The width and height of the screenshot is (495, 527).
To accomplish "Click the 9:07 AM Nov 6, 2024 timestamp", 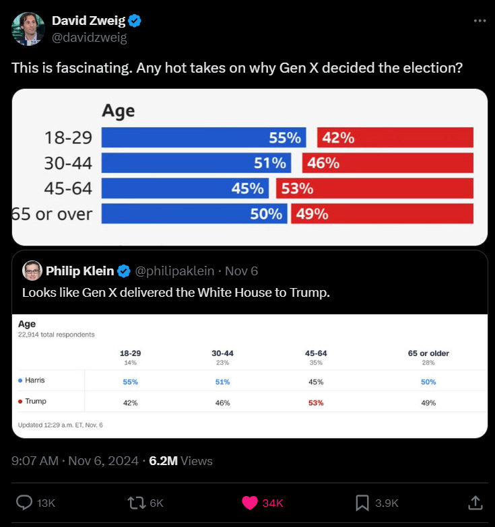I will pos(75,461).
